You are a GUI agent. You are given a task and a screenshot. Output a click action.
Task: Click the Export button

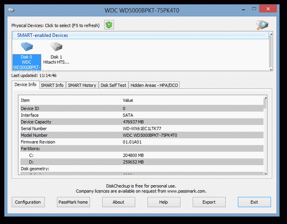pyautogui.click(x=209, y=202)
